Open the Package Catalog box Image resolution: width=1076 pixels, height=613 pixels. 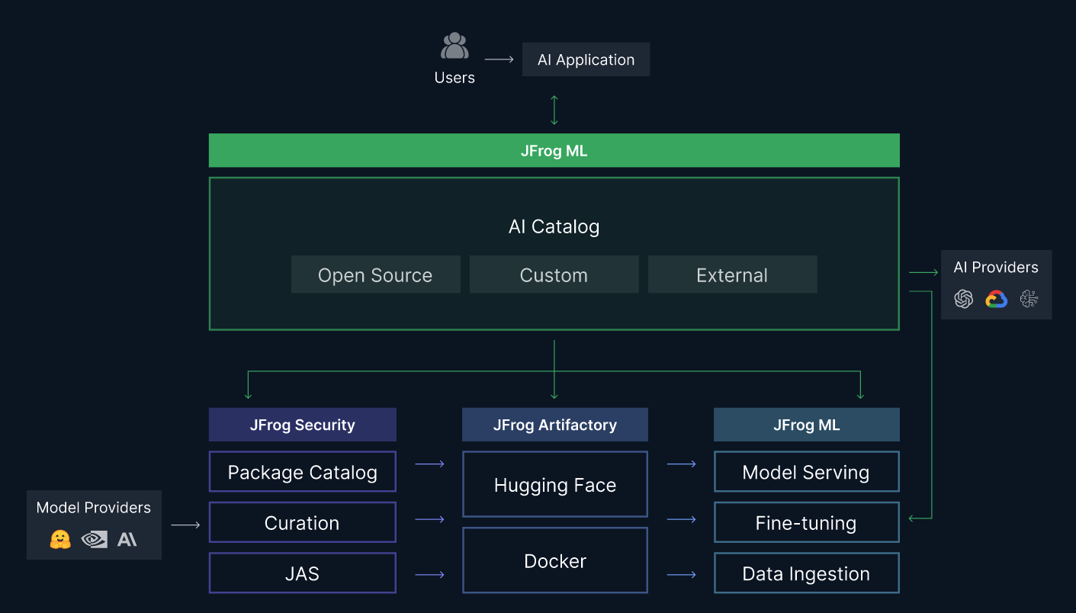pyautogui.click(x=303, y=472)
